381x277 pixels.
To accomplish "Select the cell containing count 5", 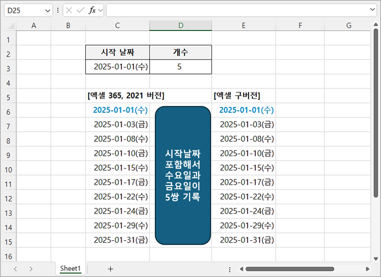I will coord(180,67).
